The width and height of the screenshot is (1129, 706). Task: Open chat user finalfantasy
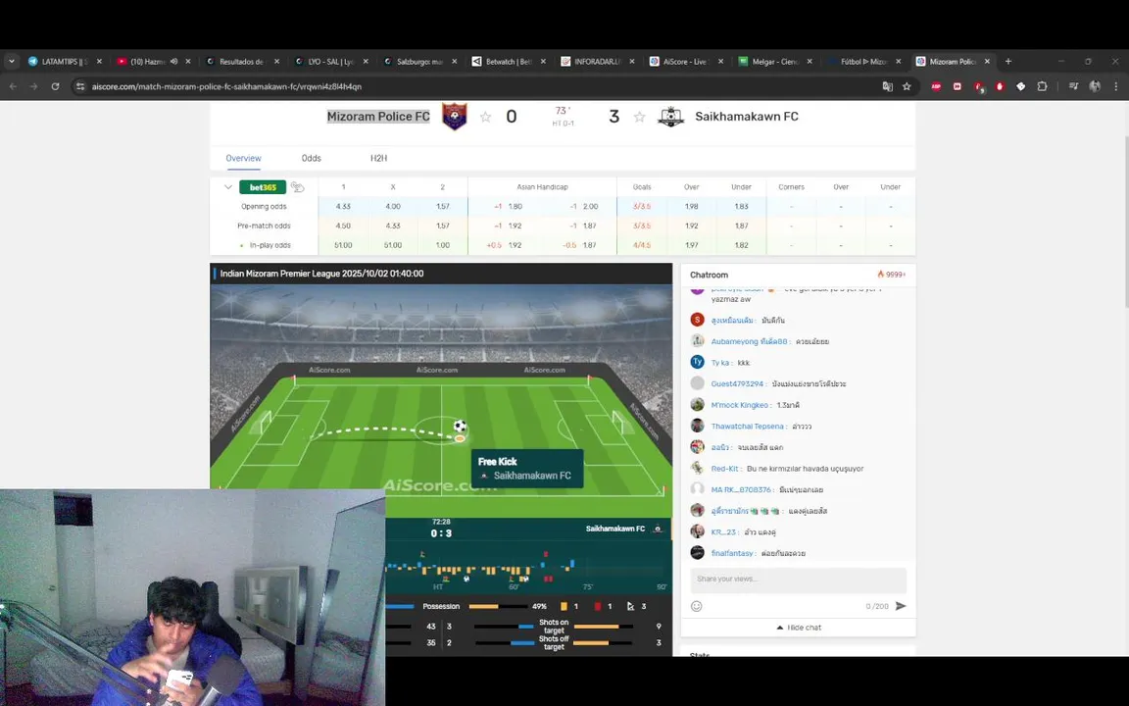[x=732, y=553]
